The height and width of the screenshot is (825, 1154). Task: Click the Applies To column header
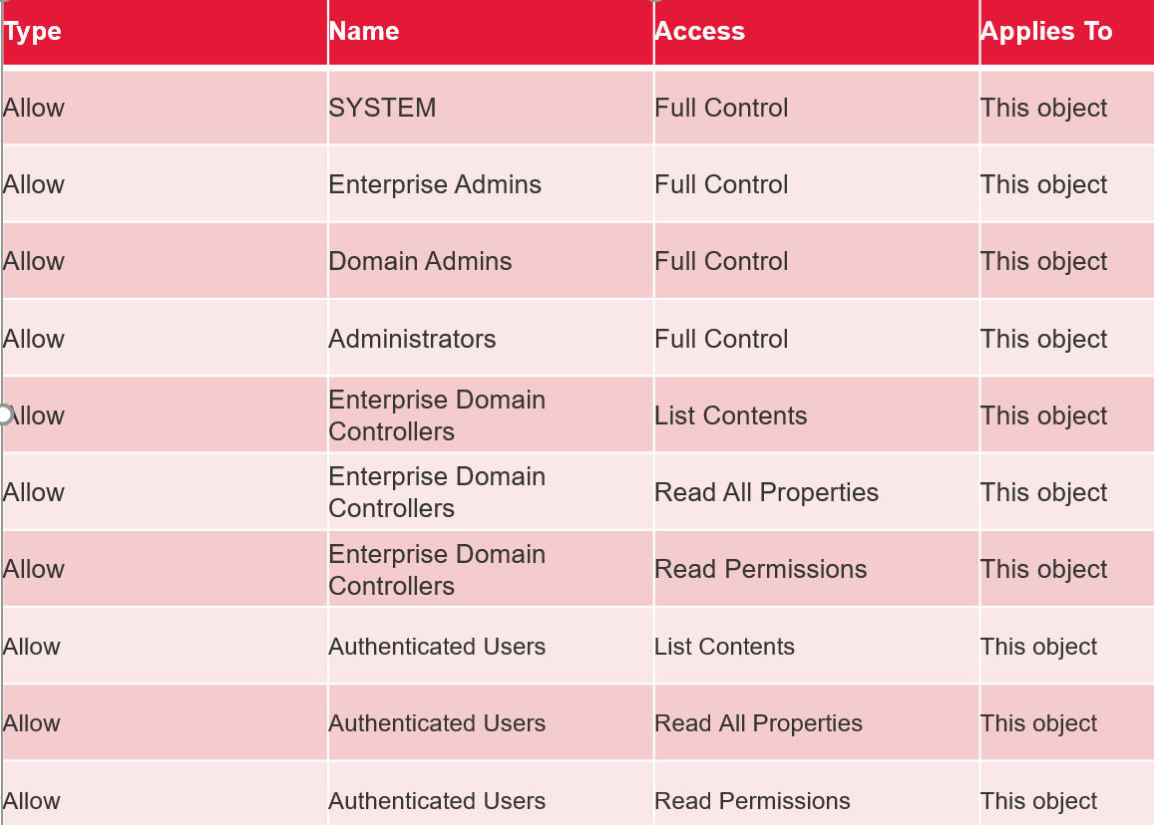tap(1046, 32)
